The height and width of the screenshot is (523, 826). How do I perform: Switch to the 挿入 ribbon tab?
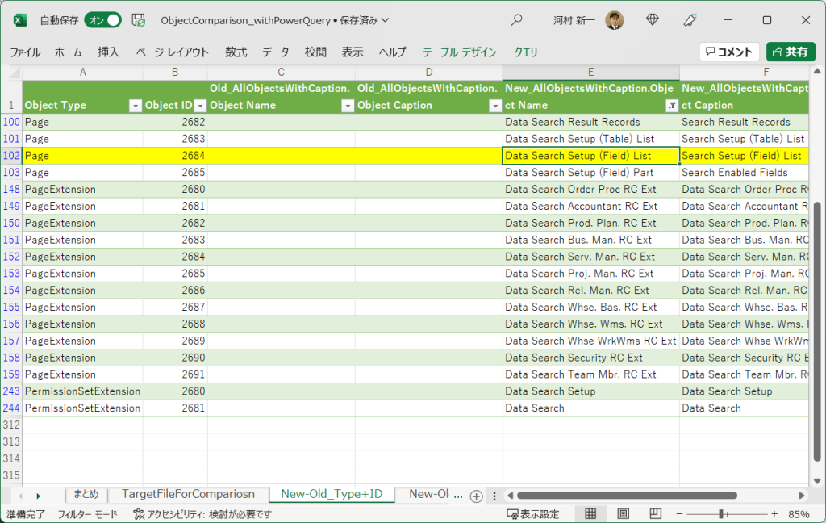[x=109, y=52]
